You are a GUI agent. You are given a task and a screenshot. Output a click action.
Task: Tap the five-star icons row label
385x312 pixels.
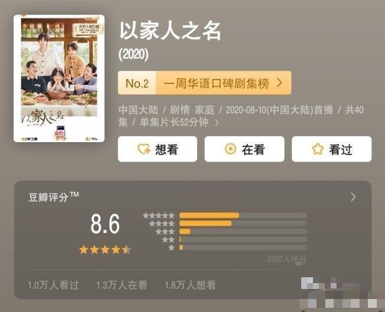tap(159, 216)
